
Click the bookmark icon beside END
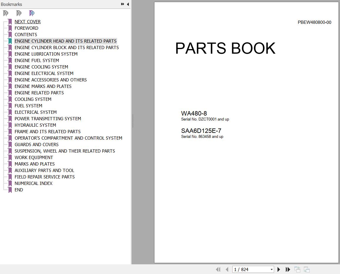coord(10,190)
